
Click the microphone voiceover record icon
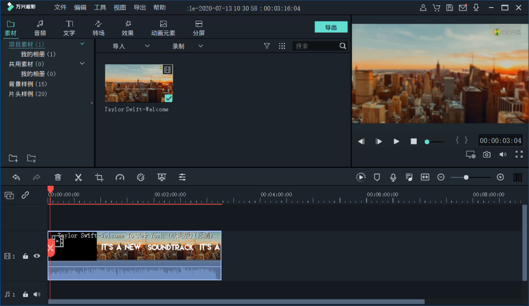tap(393, 177)
